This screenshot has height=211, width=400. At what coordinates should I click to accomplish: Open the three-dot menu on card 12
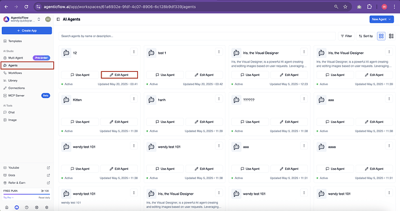(x=134, y=52)
